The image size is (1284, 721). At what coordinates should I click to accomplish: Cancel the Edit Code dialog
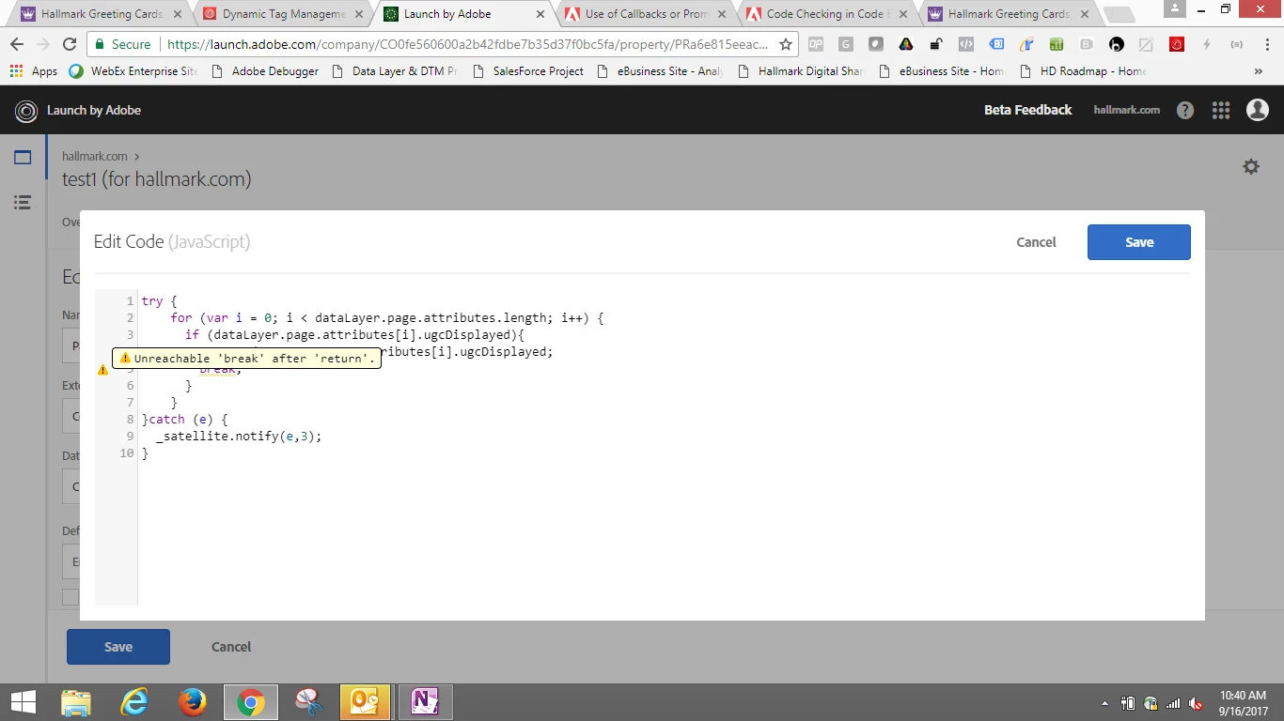1036,242
